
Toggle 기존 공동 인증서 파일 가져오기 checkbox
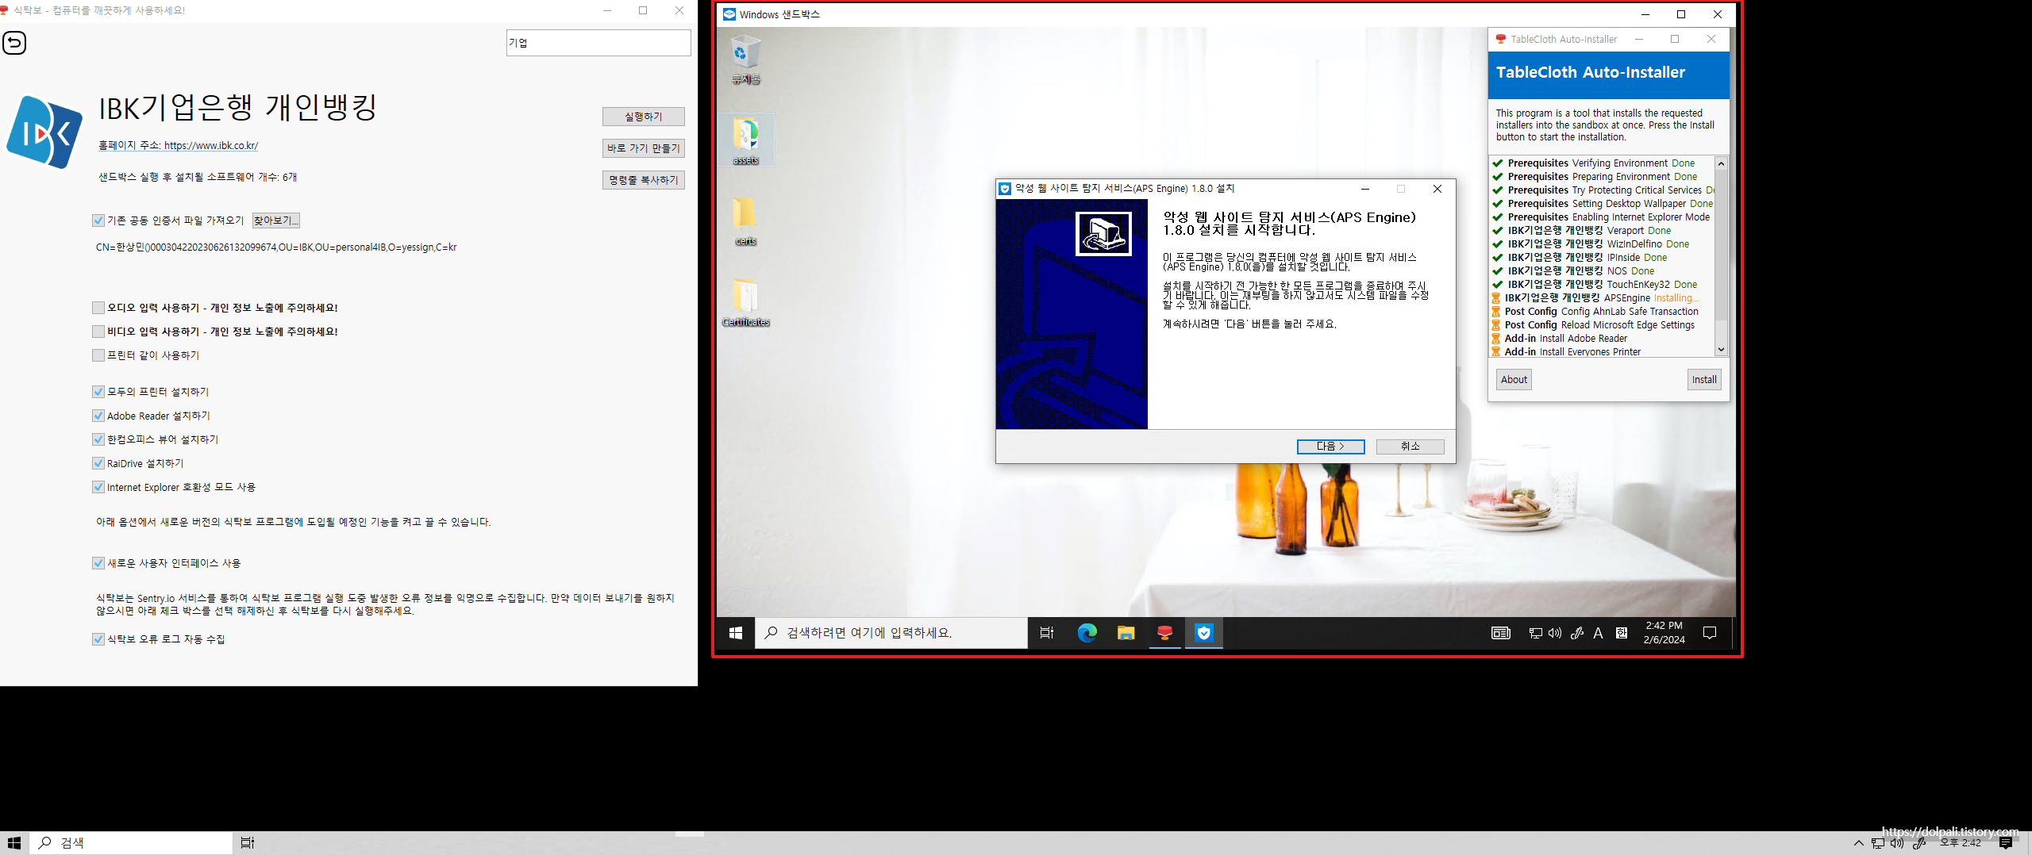point(98,220)
